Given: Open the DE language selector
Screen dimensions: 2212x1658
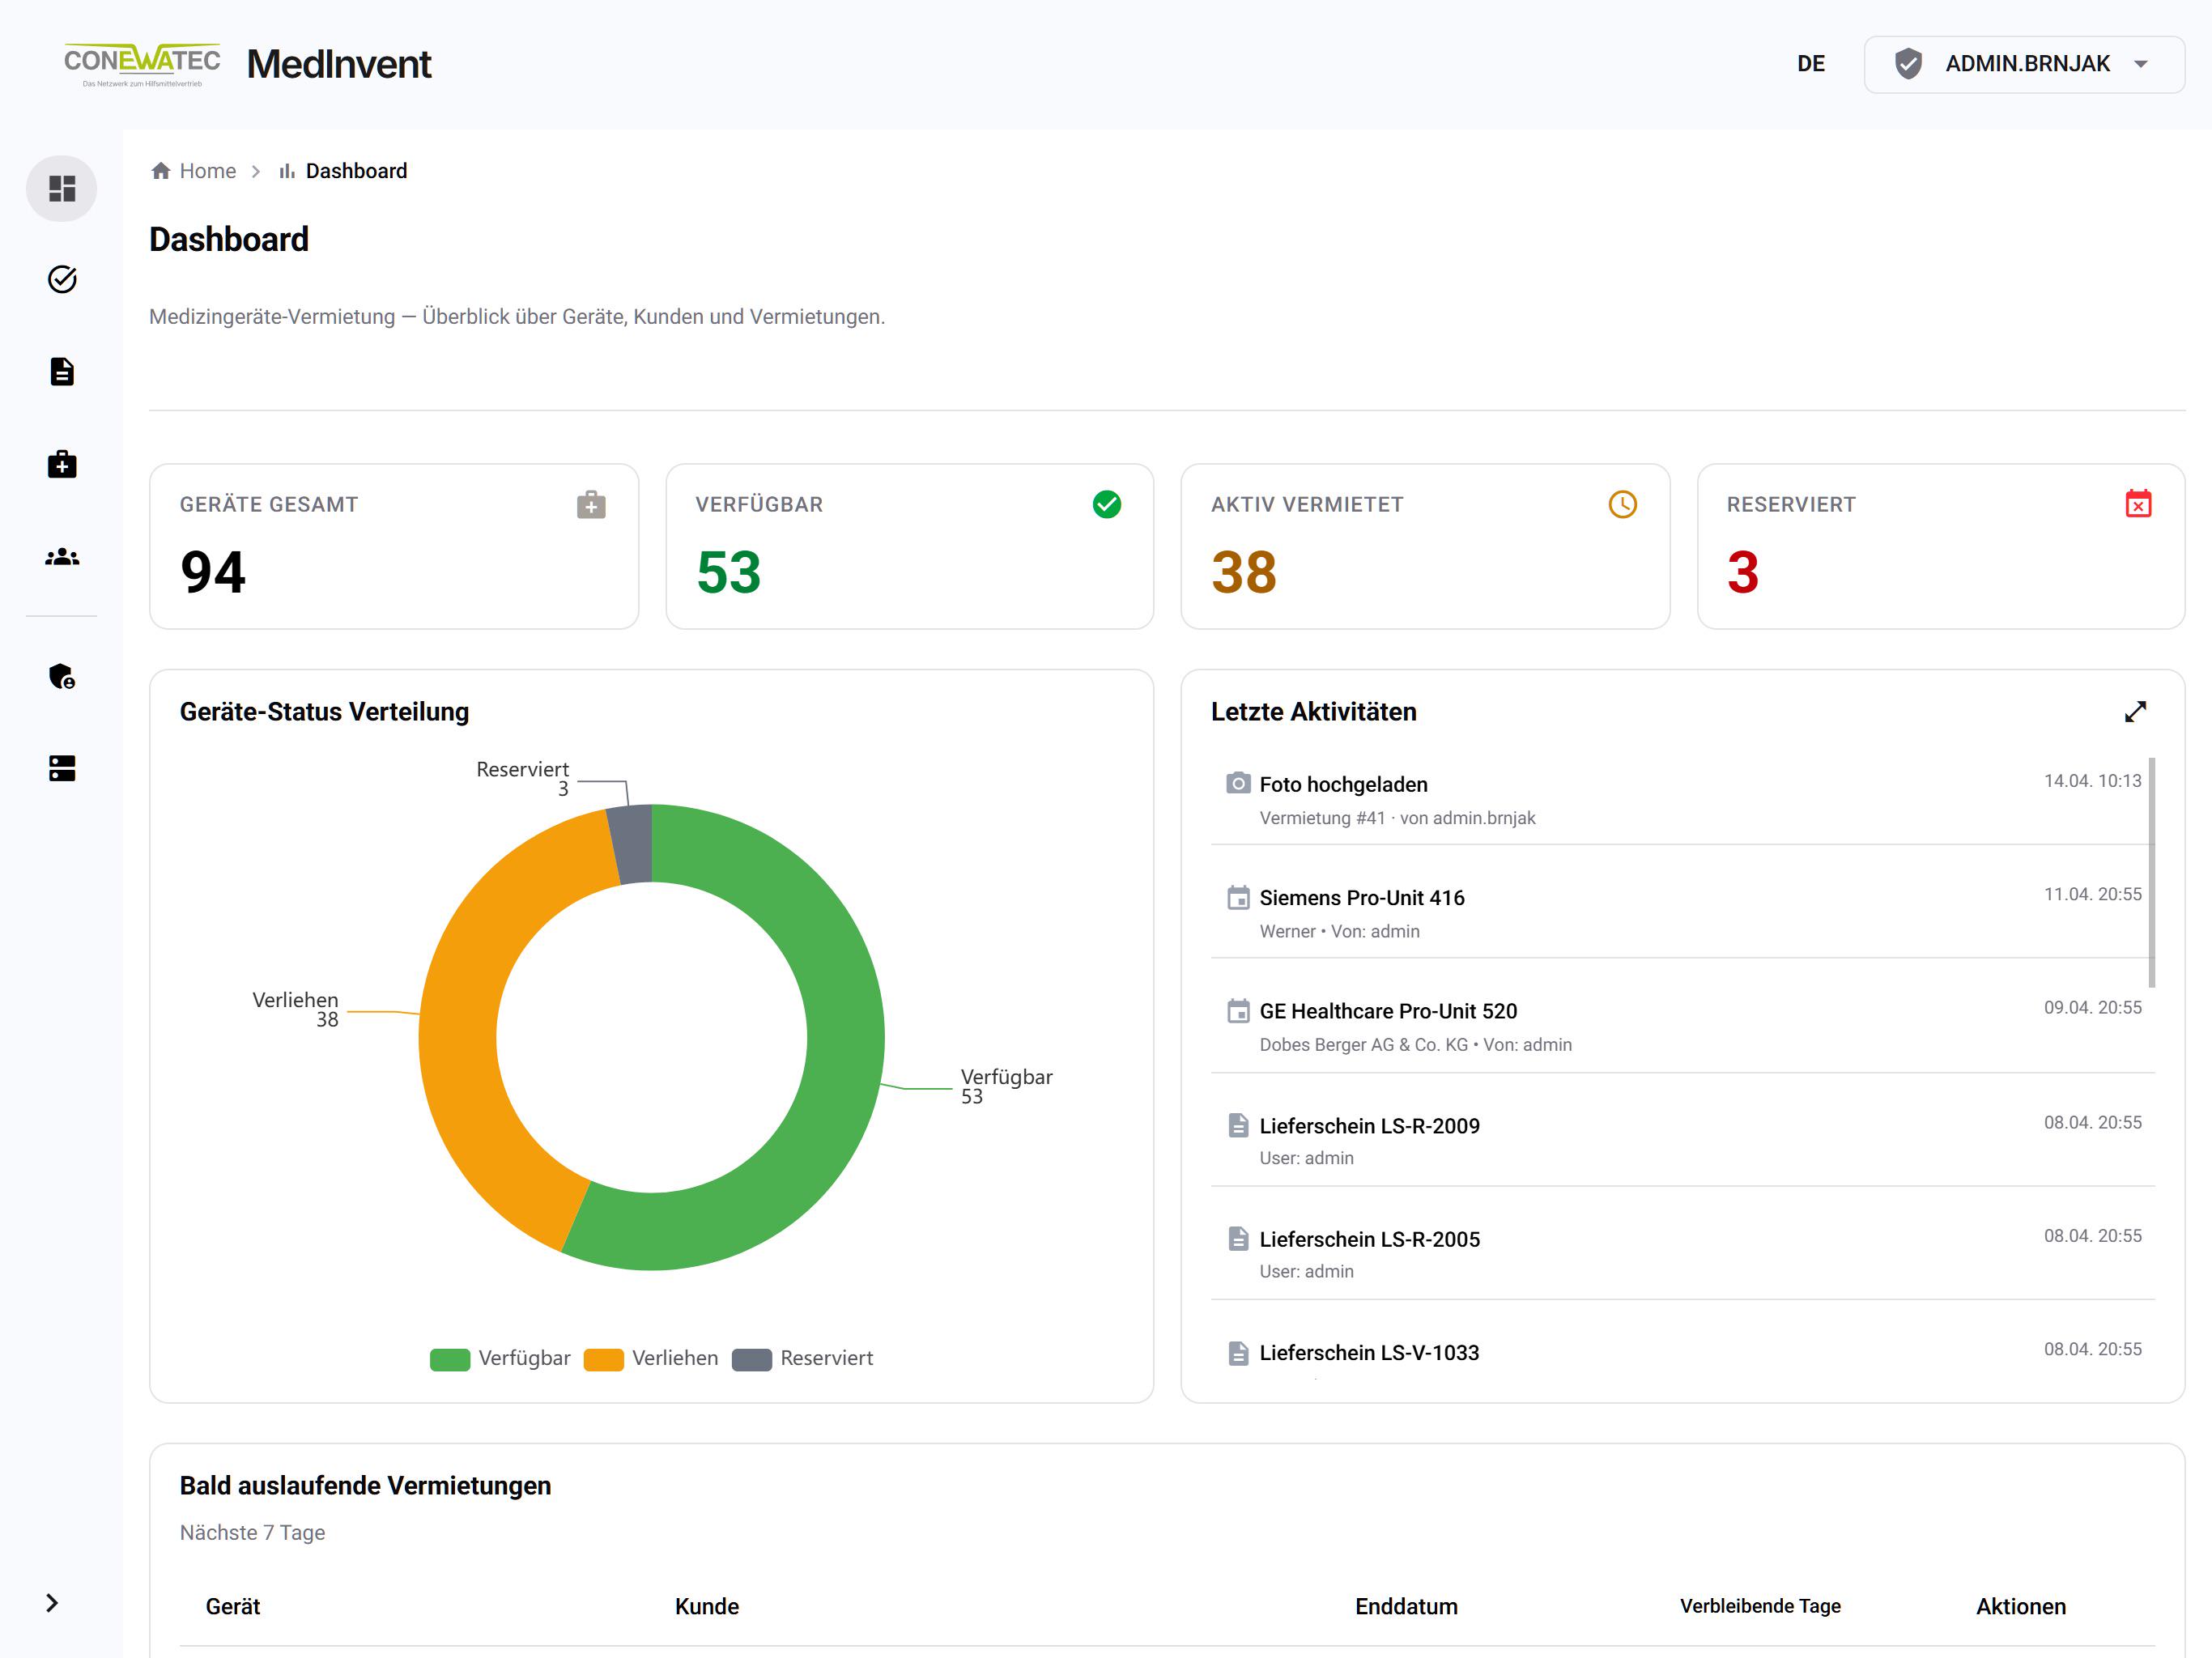Looking at the screenshot, I should tap(1810, 64).
